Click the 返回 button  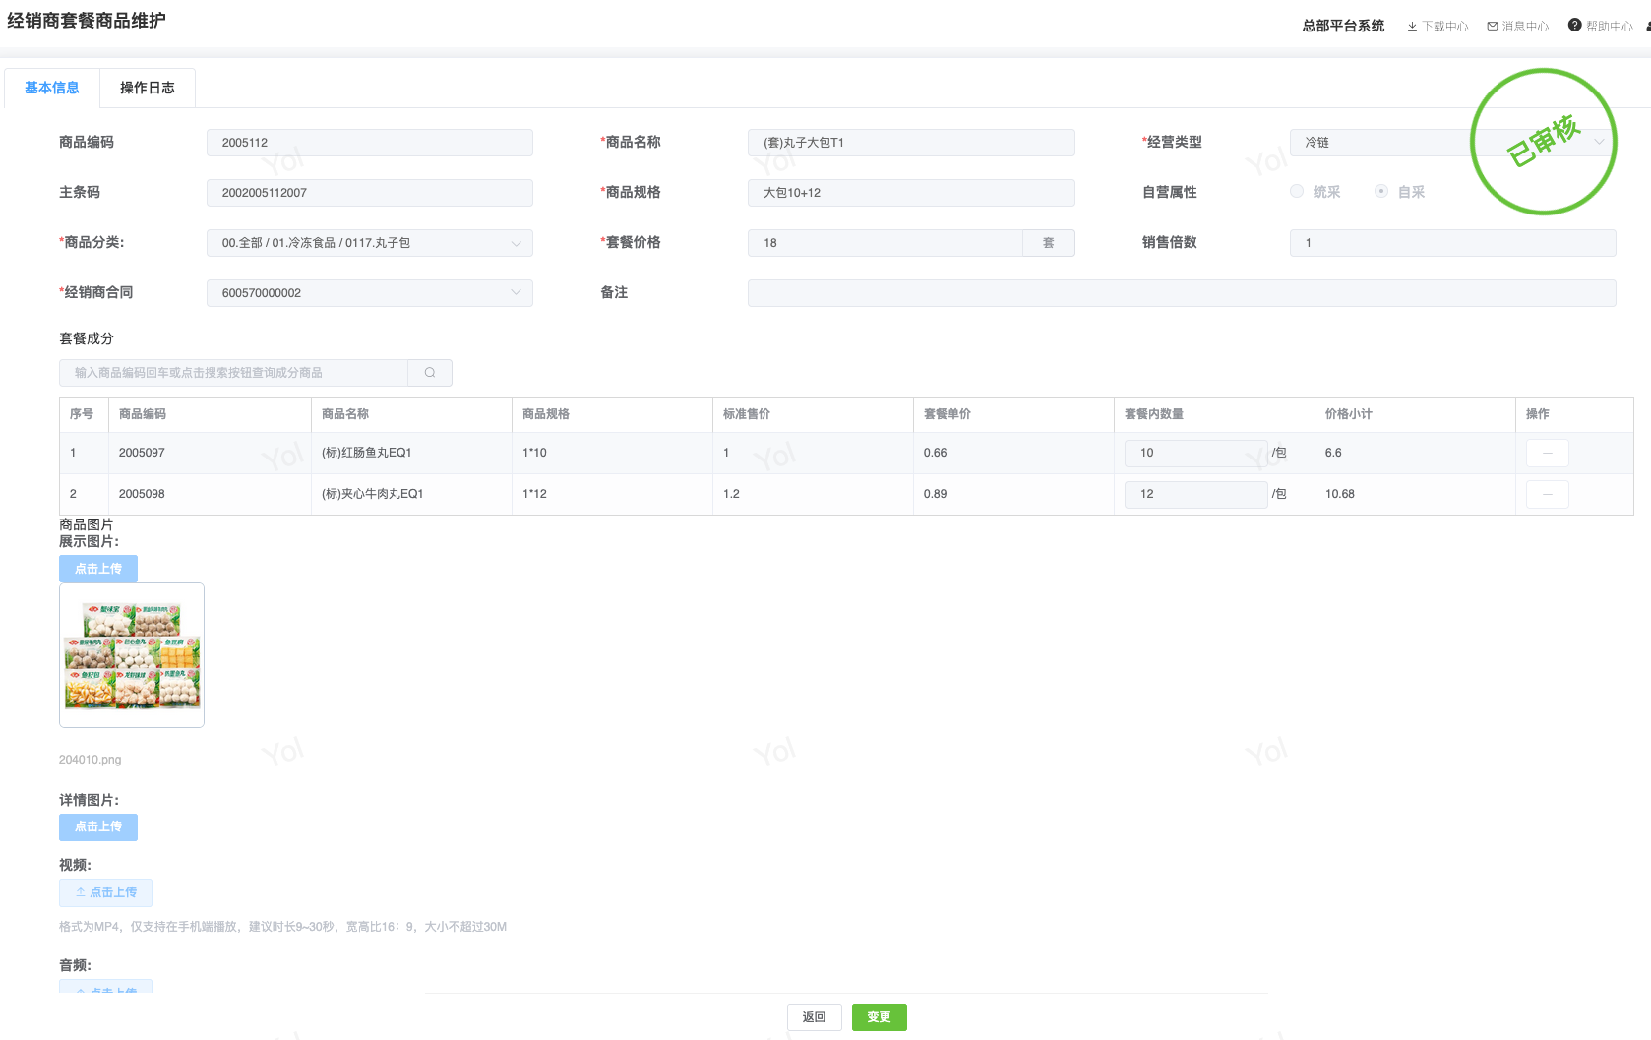pos(815,1017)
